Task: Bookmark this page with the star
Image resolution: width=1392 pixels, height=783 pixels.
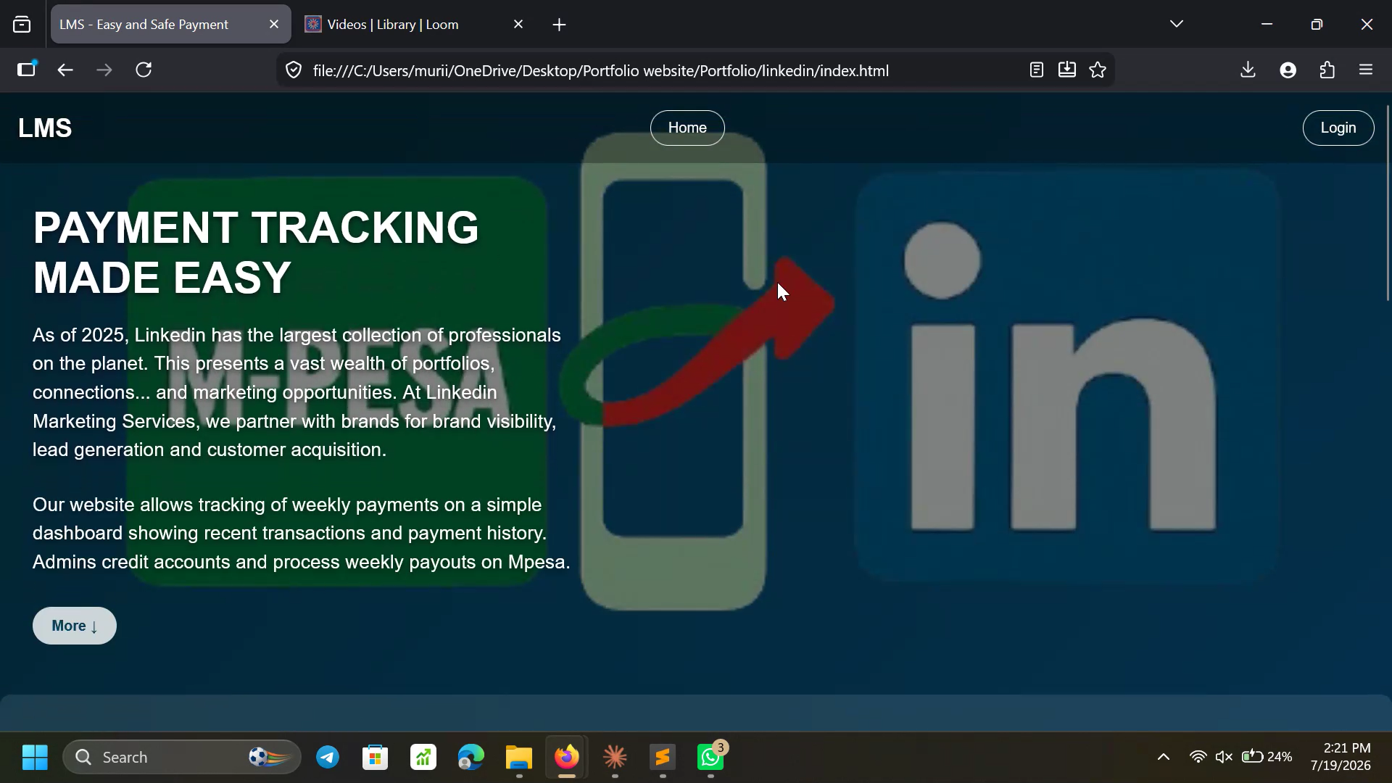Action: coord(1098,70)
